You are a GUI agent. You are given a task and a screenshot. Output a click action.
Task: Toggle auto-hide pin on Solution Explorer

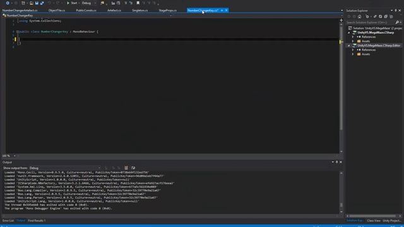[396, 11]
